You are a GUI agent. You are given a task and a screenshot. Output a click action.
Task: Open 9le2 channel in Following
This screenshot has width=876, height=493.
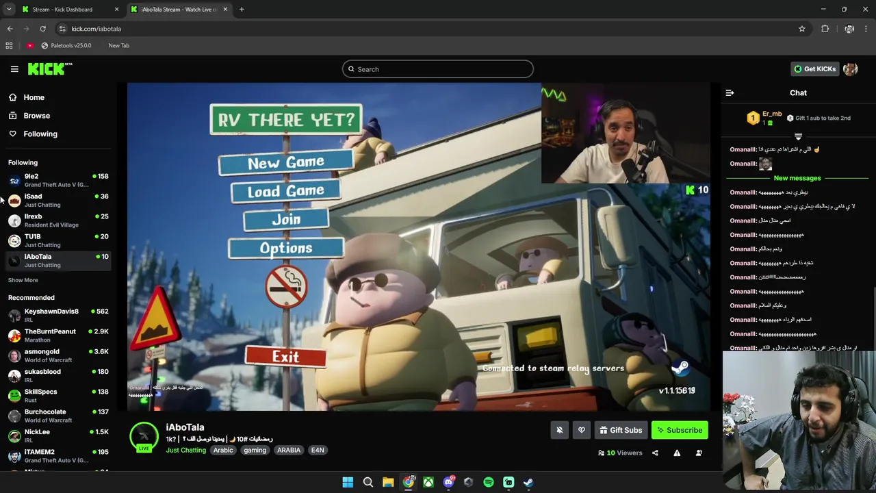click(x=58, y=180)
